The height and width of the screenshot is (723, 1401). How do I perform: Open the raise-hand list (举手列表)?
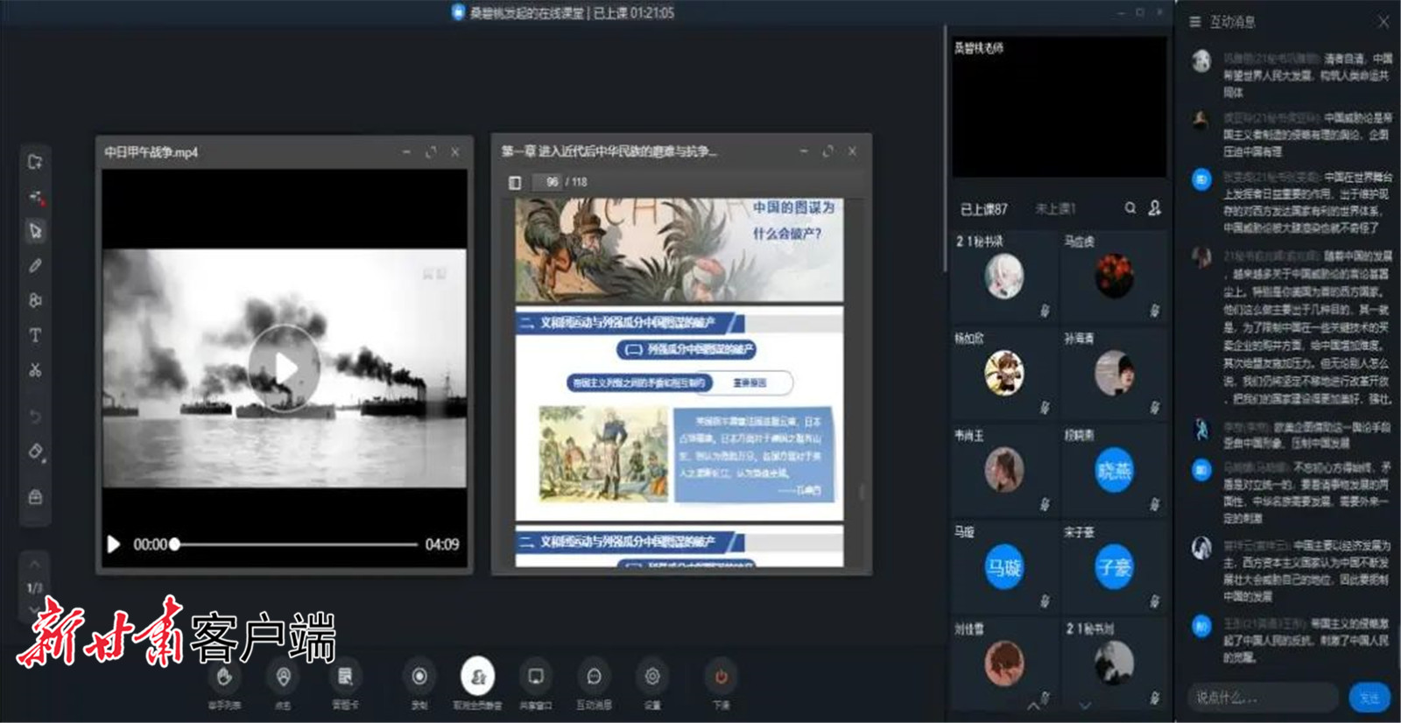point(224,684)
